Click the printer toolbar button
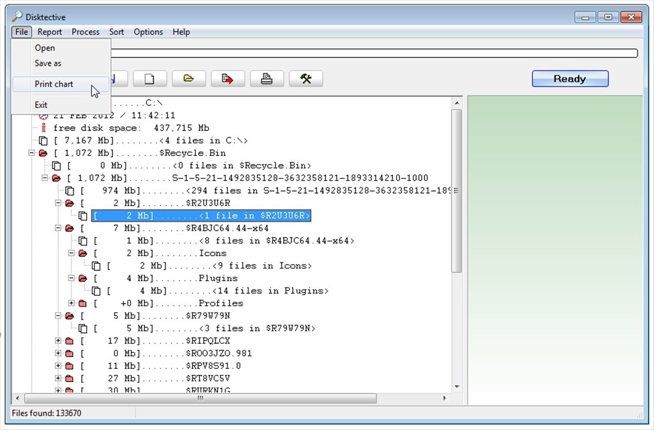 point(267,79)
